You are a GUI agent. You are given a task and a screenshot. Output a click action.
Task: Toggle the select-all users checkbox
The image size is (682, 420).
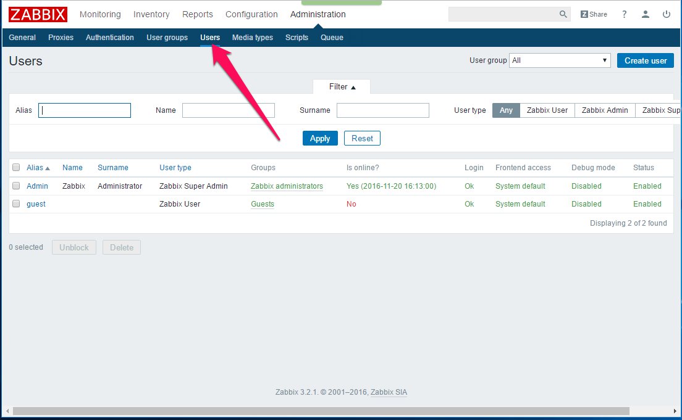(x=16, y=167)
